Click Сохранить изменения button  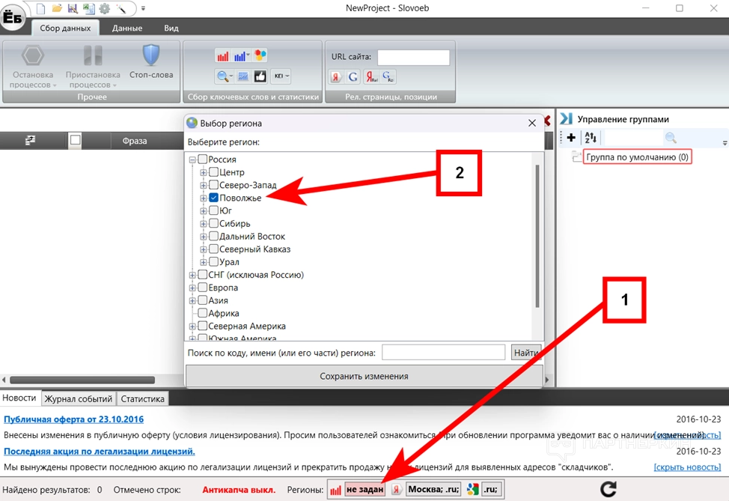point(364,376)
